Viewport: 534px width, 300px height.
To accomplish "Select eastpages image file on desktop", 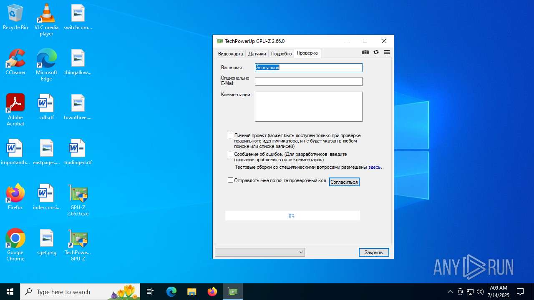I will (x=46, y=152).
